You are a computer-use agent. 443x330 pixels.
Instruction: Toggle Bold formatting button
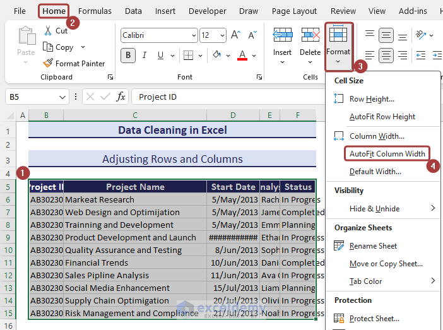pyautogui.click(x=128, y=56)
